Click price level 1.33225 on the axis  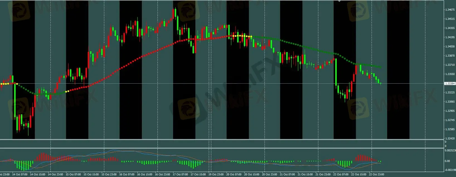coord(450,93)
